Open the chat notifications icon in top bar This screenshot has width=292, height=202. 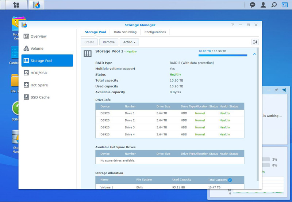pos(253,5)
